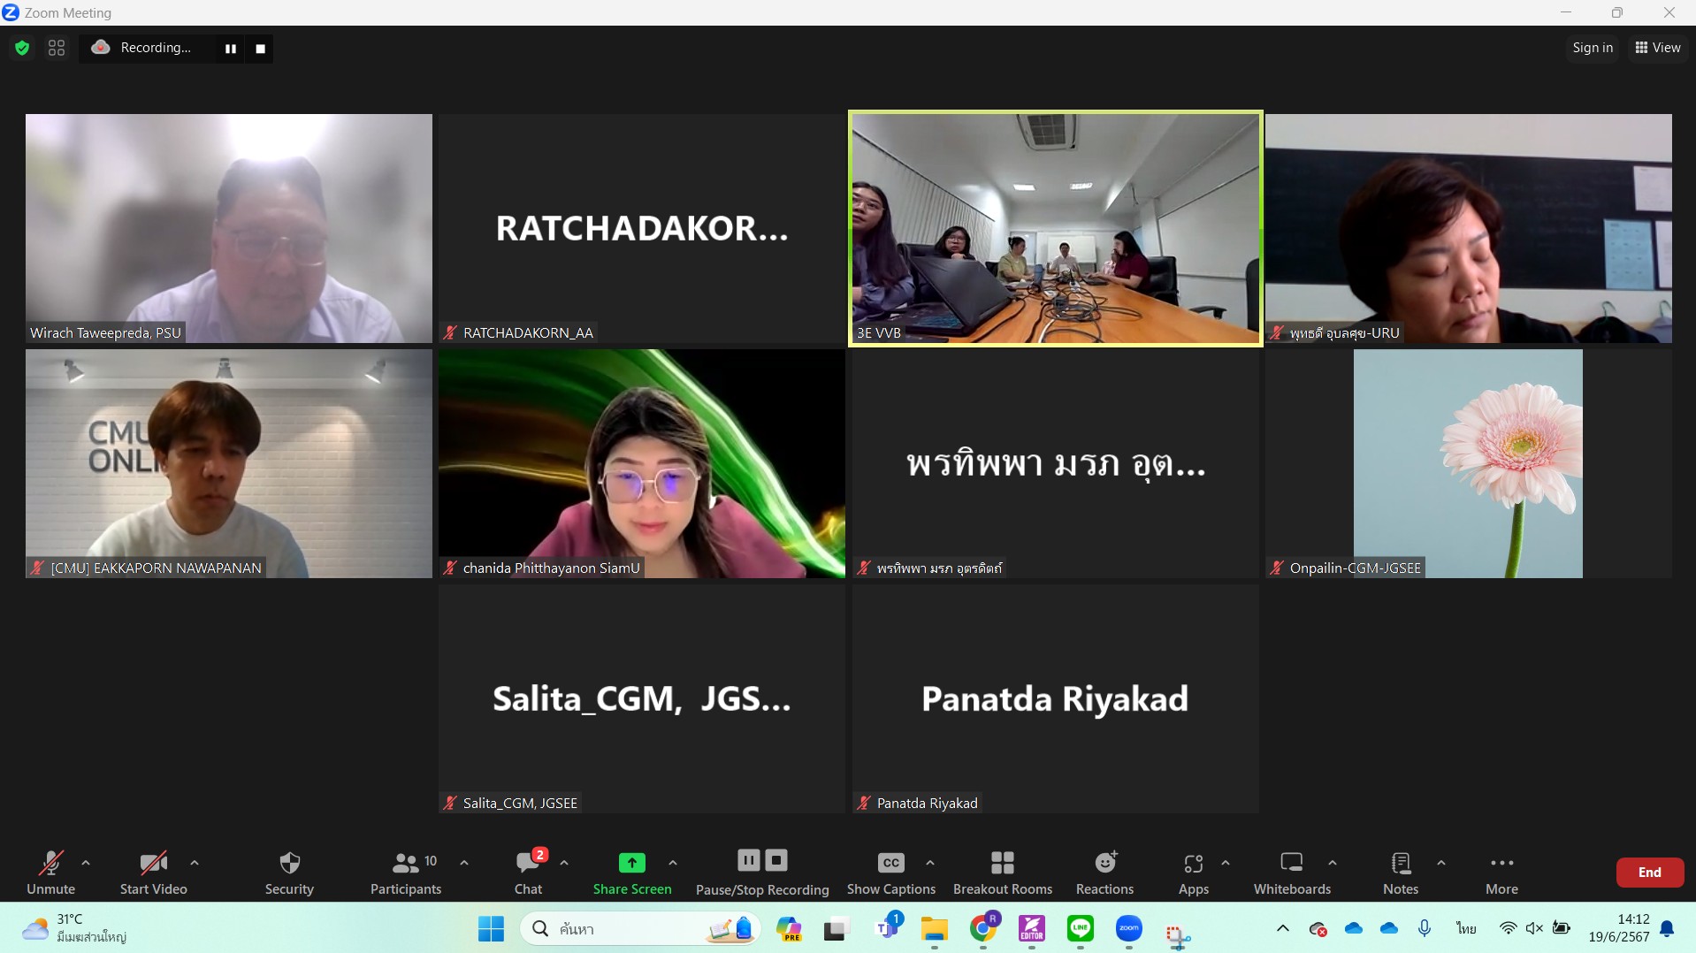Open the View layout menu
1696x953 pixels.
(x=1657, y=48)
